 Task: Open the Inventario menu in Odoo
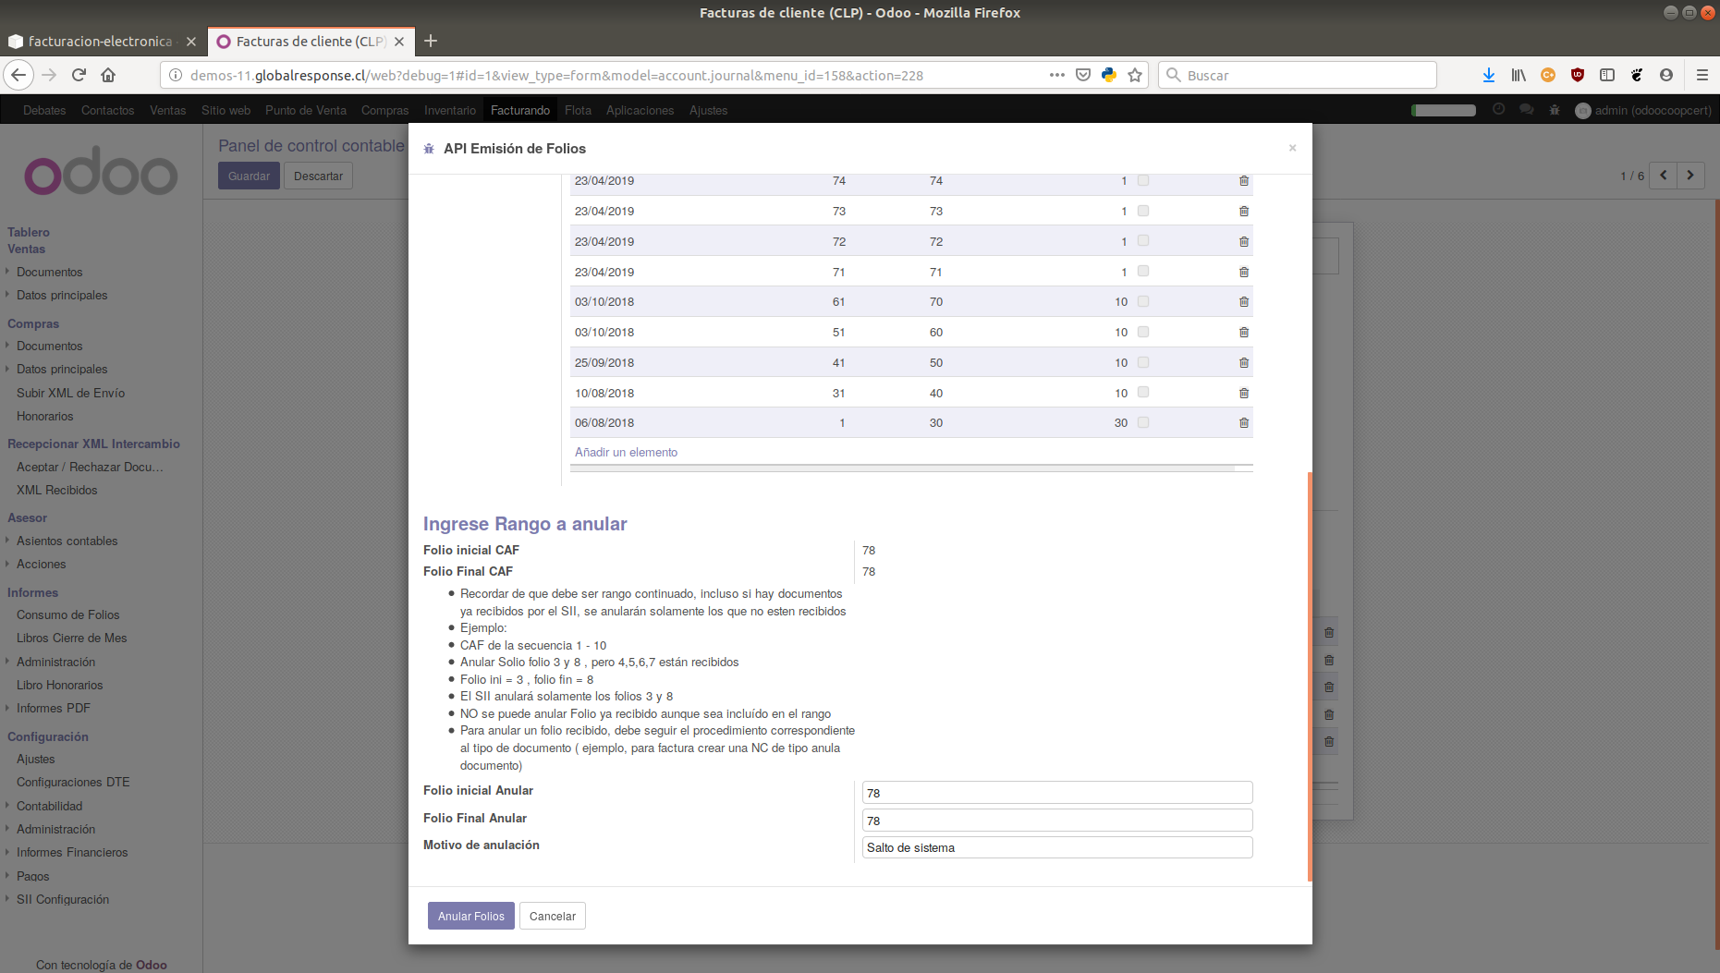[x=449, y=110]
